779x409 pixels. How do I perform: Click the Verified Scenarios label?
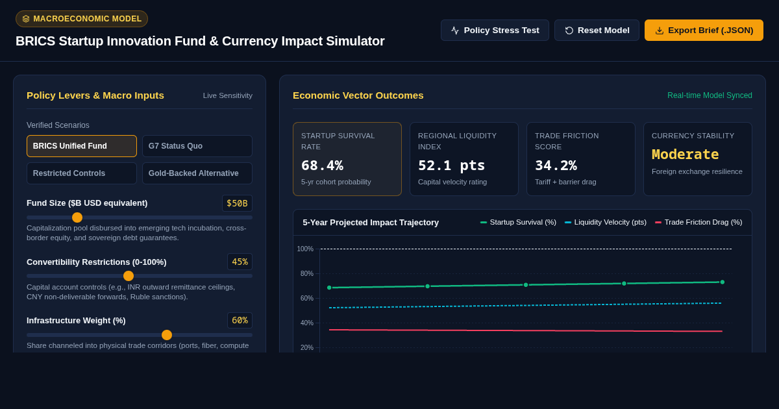pyautogui.click(x=58, y=125)
